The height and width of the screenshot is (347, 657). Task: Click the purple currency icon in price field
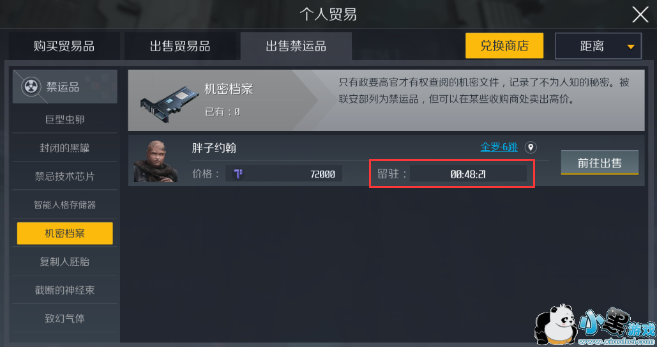238,174
